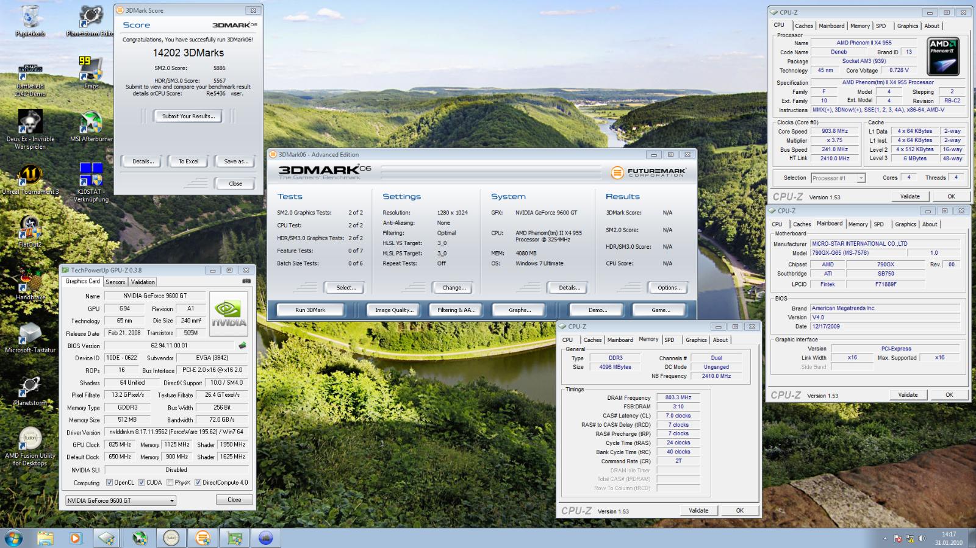Click Options under Results in 3DMark06
Image resolution: width=976 pixels, height=548 pixels.
pos(669,288)
